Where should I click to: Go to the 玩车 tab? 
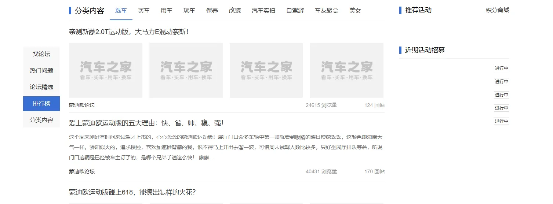coord(189,11)
